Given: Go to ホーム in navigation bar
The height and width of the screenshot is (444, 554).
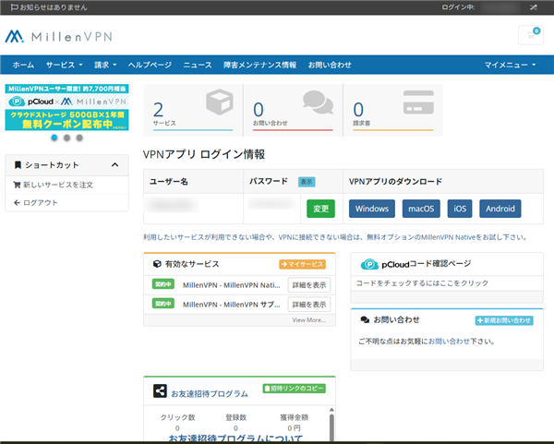Looking at the screenshot, I should pos(23,65).
